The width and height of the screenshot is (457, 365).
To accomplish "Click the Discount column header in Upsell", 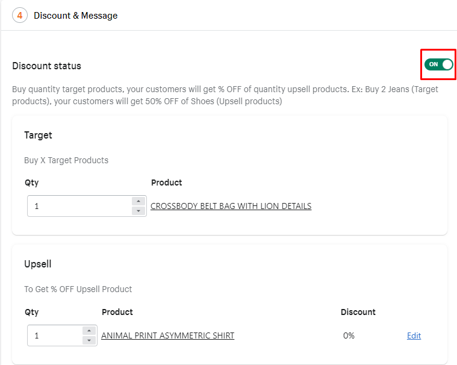I will point(358,312).
